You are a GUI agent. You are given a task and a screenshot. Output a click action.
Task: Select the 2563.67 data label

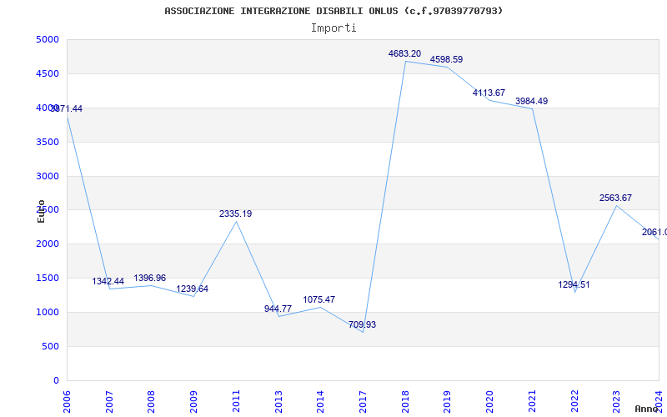click(x=615, y=198)
